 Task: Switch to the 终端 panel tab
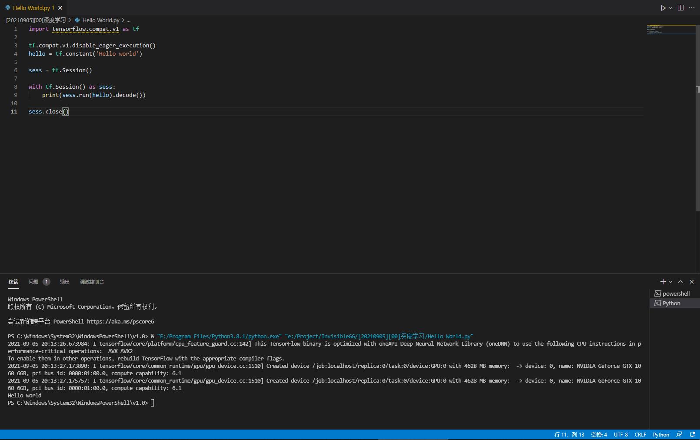click(x=13, y=282)
